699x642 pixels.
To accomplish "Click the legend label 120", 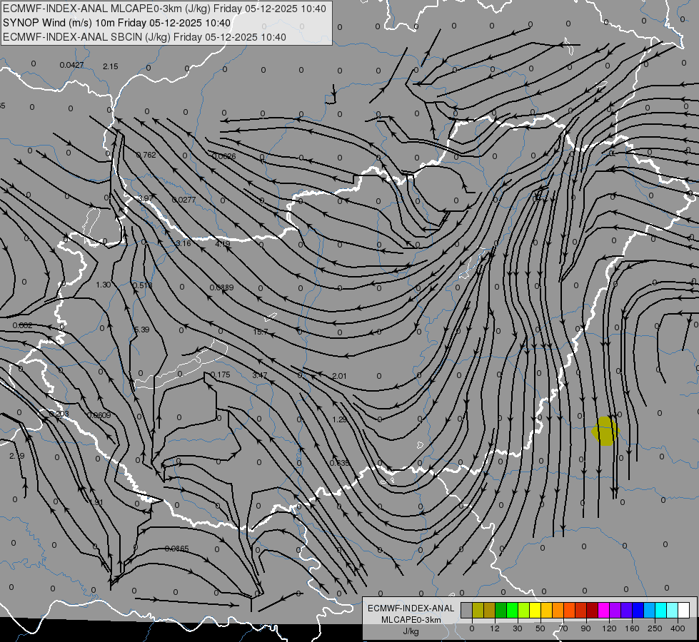I will coord(609,628).
